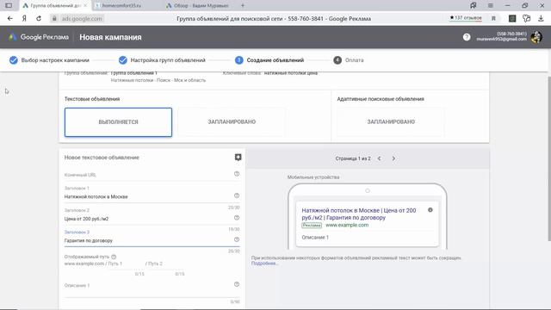Open the browser sidebar panel icon
The width and height of the screenshot is (551, 310).
click(9, 5)
